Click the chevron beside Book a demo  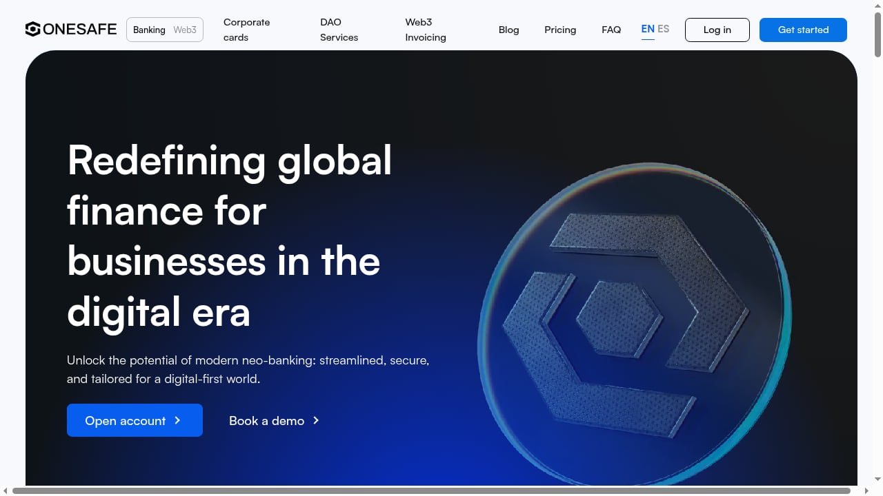316,420
